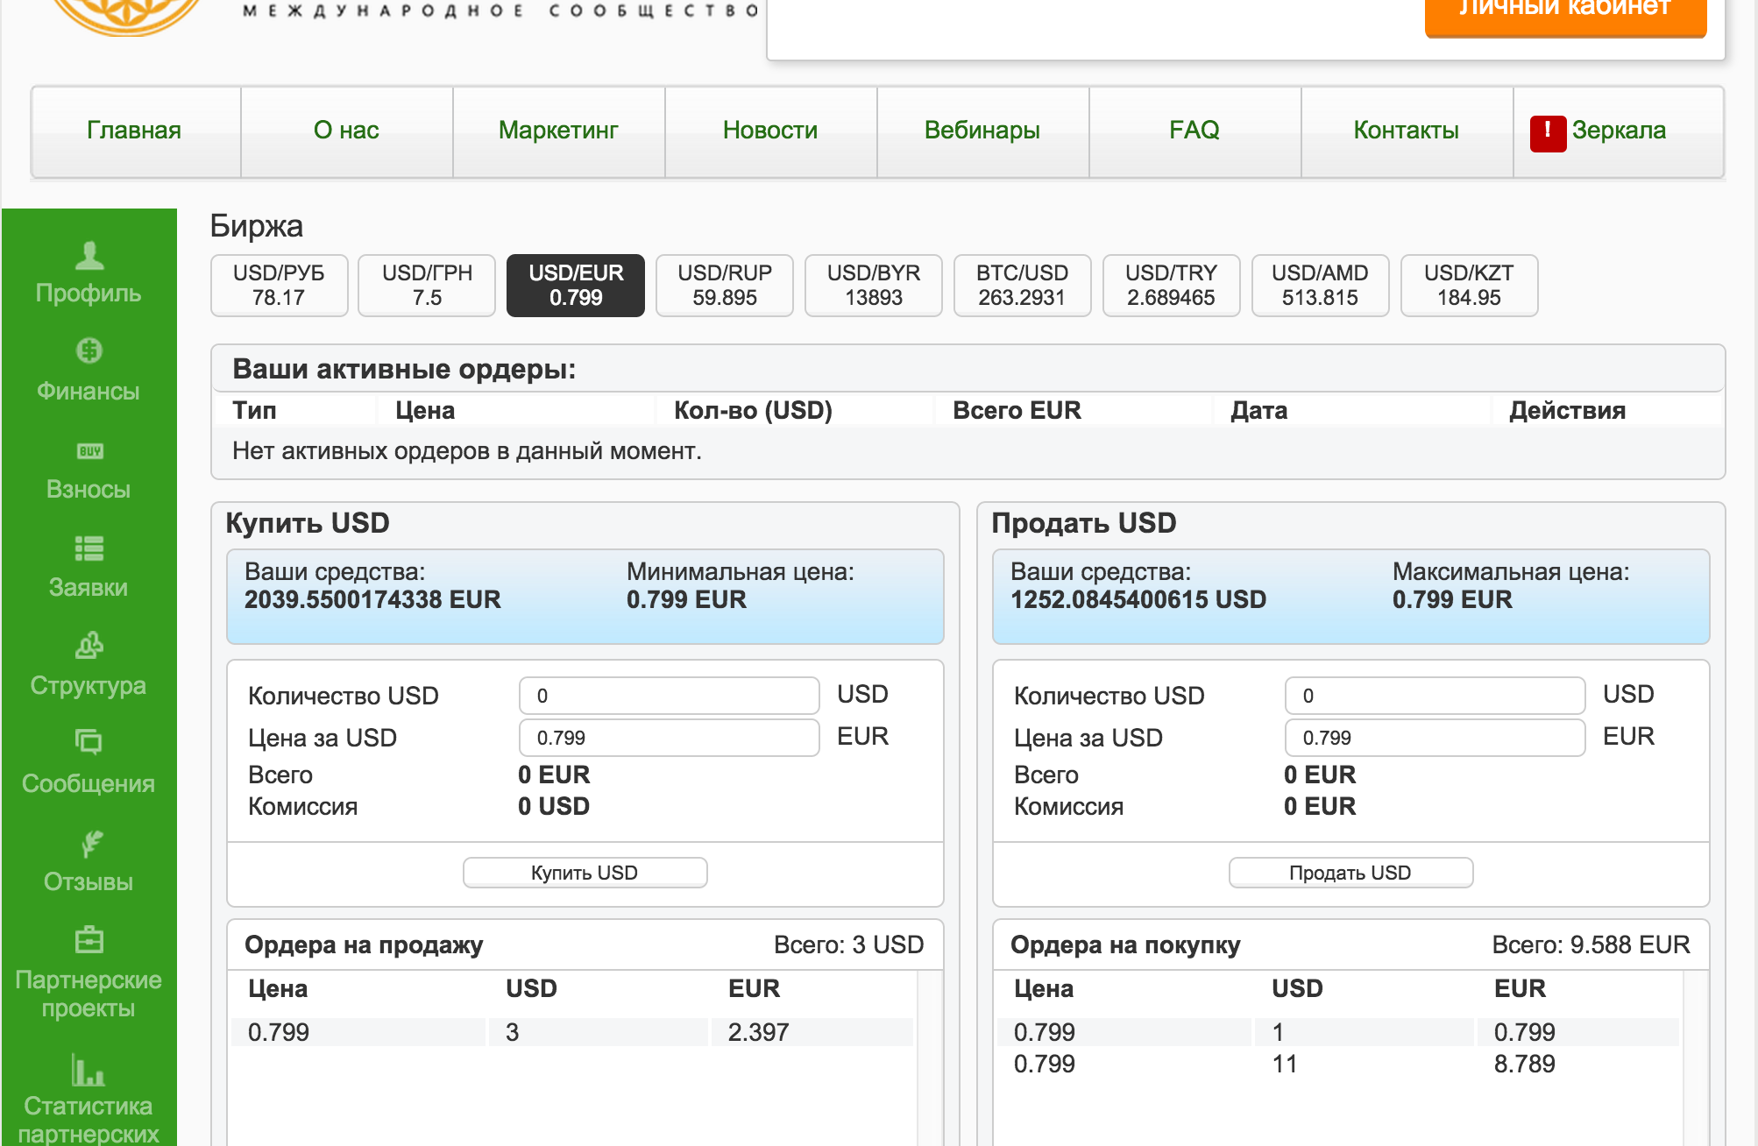Open the Заявки list icon

[89, 548]
